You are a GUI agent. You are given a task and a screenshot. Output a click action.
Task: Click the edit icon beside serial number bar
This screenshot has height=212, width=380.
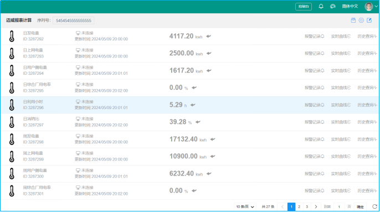pos(369,20)
